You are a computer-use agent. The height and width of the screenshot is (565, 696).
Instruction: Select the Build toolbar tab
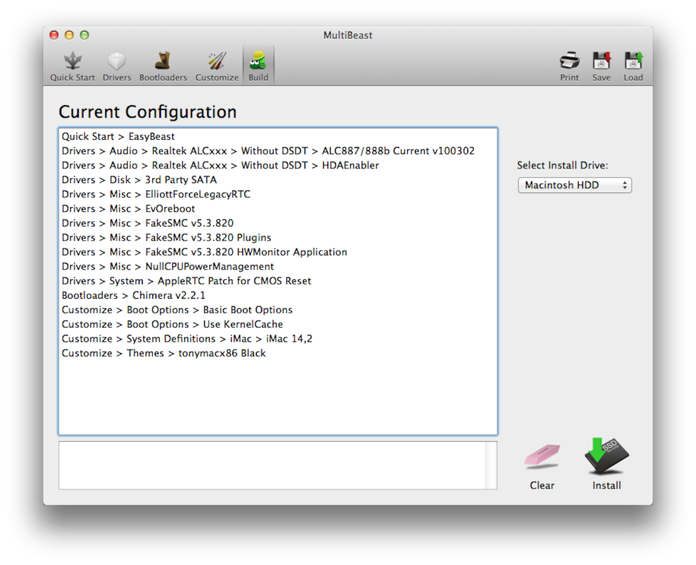pyautogui.click(x=258, y=66)
